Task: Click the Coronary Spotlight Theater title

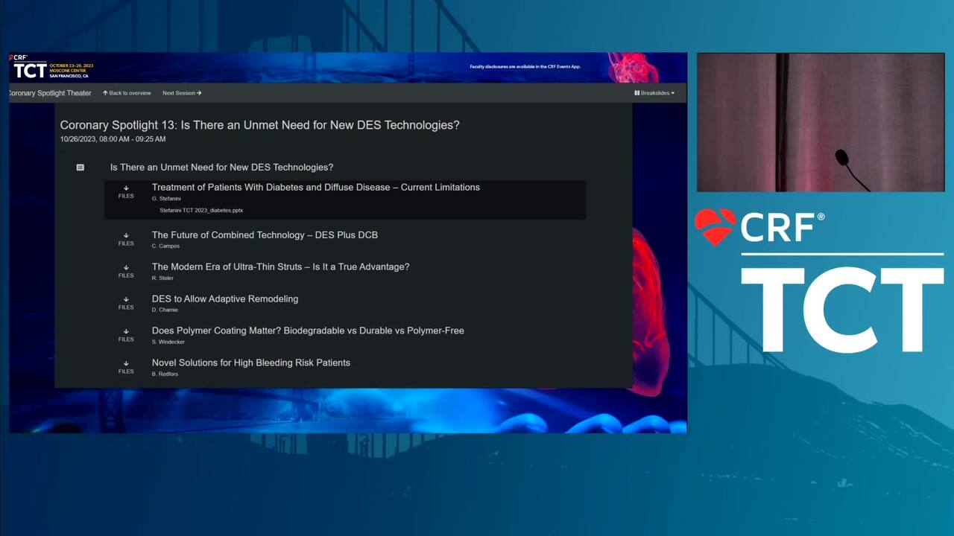Action: click(49, 93)
